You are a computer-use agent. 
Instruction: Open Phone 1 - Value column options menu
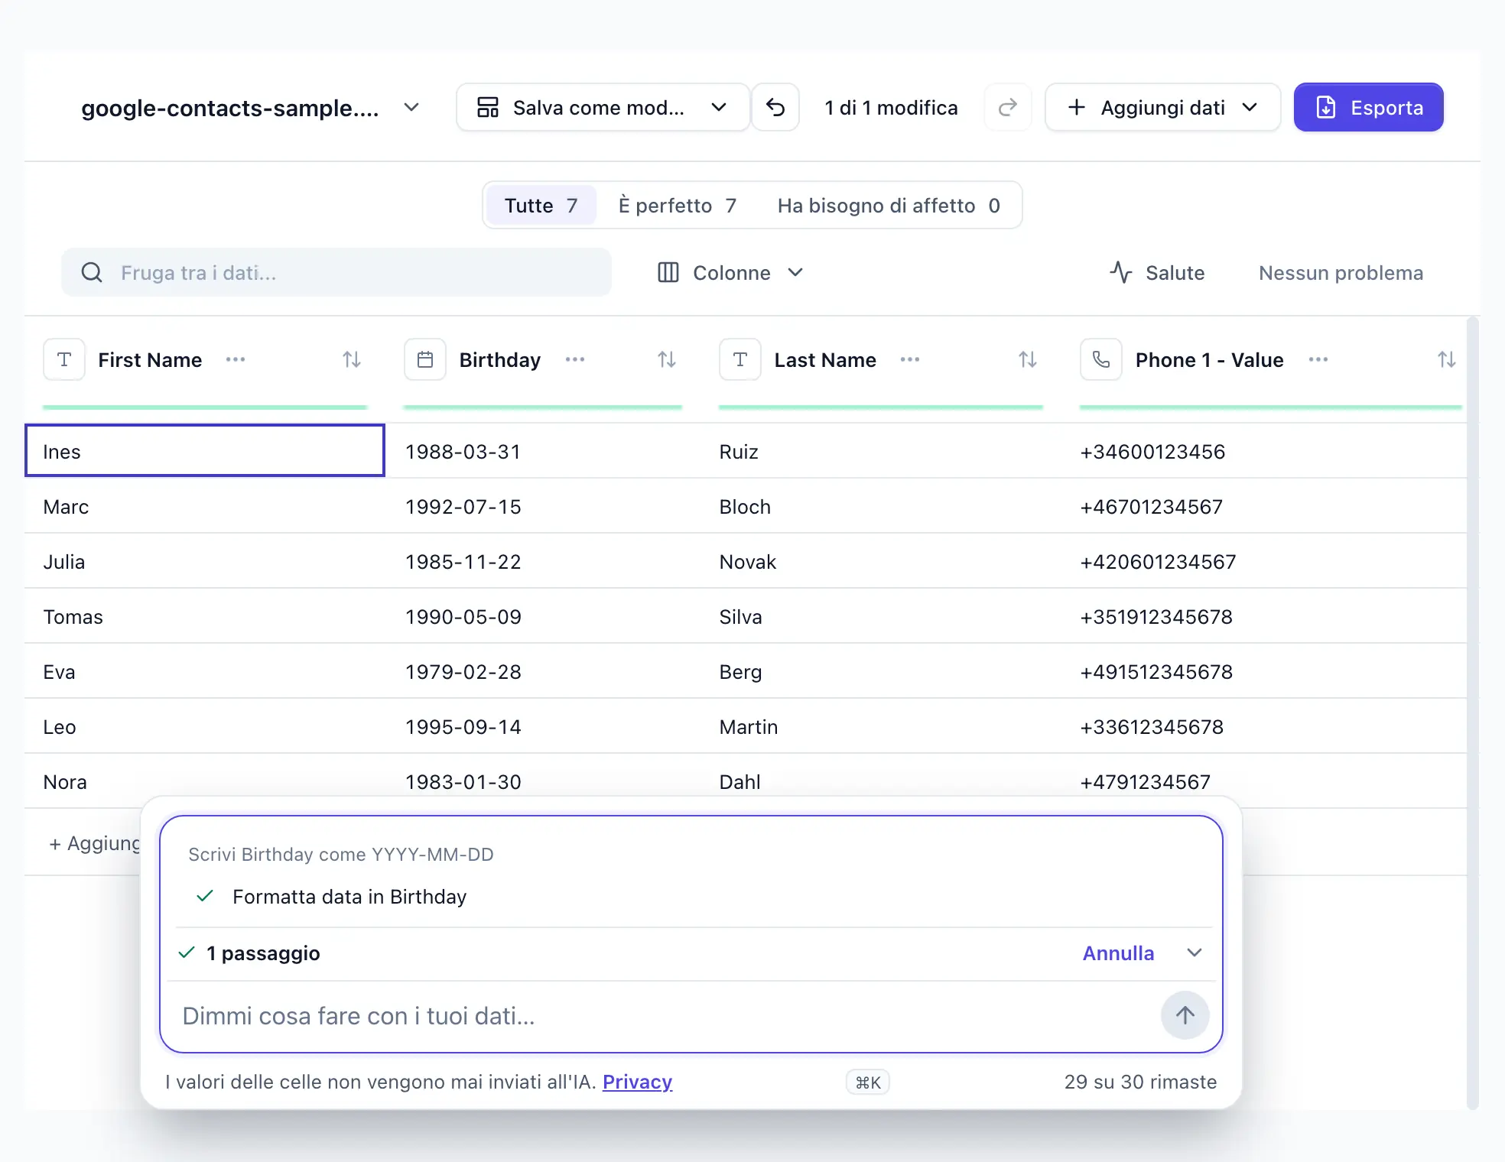point(1318,359)
